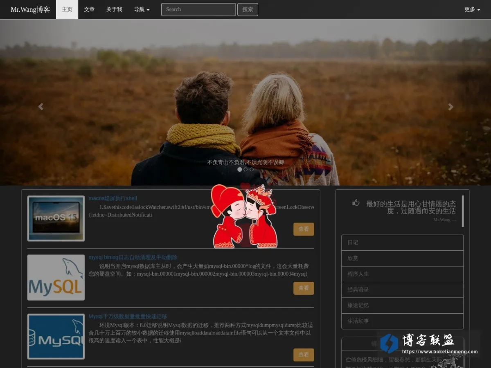Click the 搜索 search button

(x=248, y=9)
